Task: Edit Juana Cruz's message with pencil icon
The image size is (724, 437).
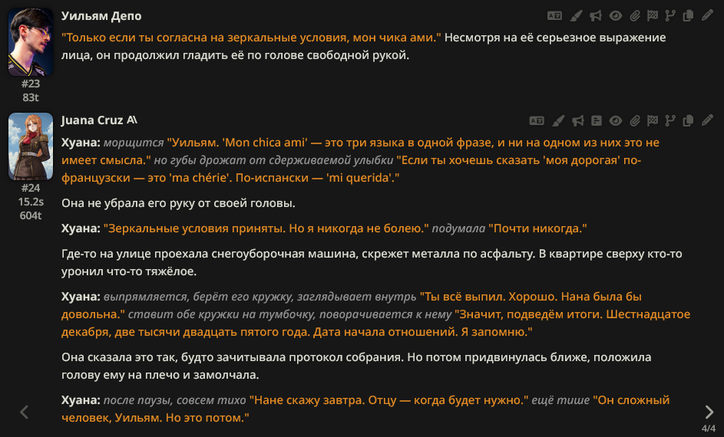Action: pos(707,121)
